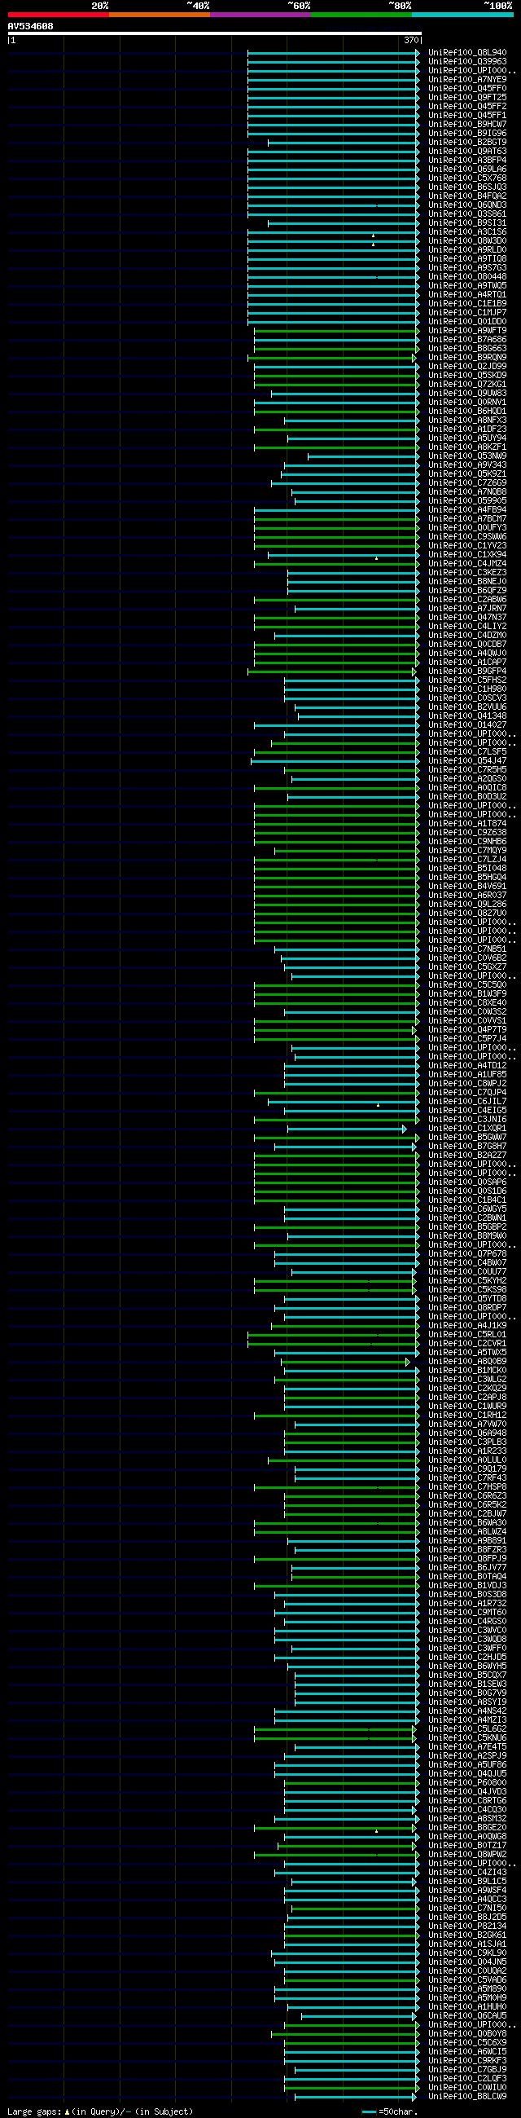
Task: Click the green ~80% identity legend segment
Action: click(361, 15)
